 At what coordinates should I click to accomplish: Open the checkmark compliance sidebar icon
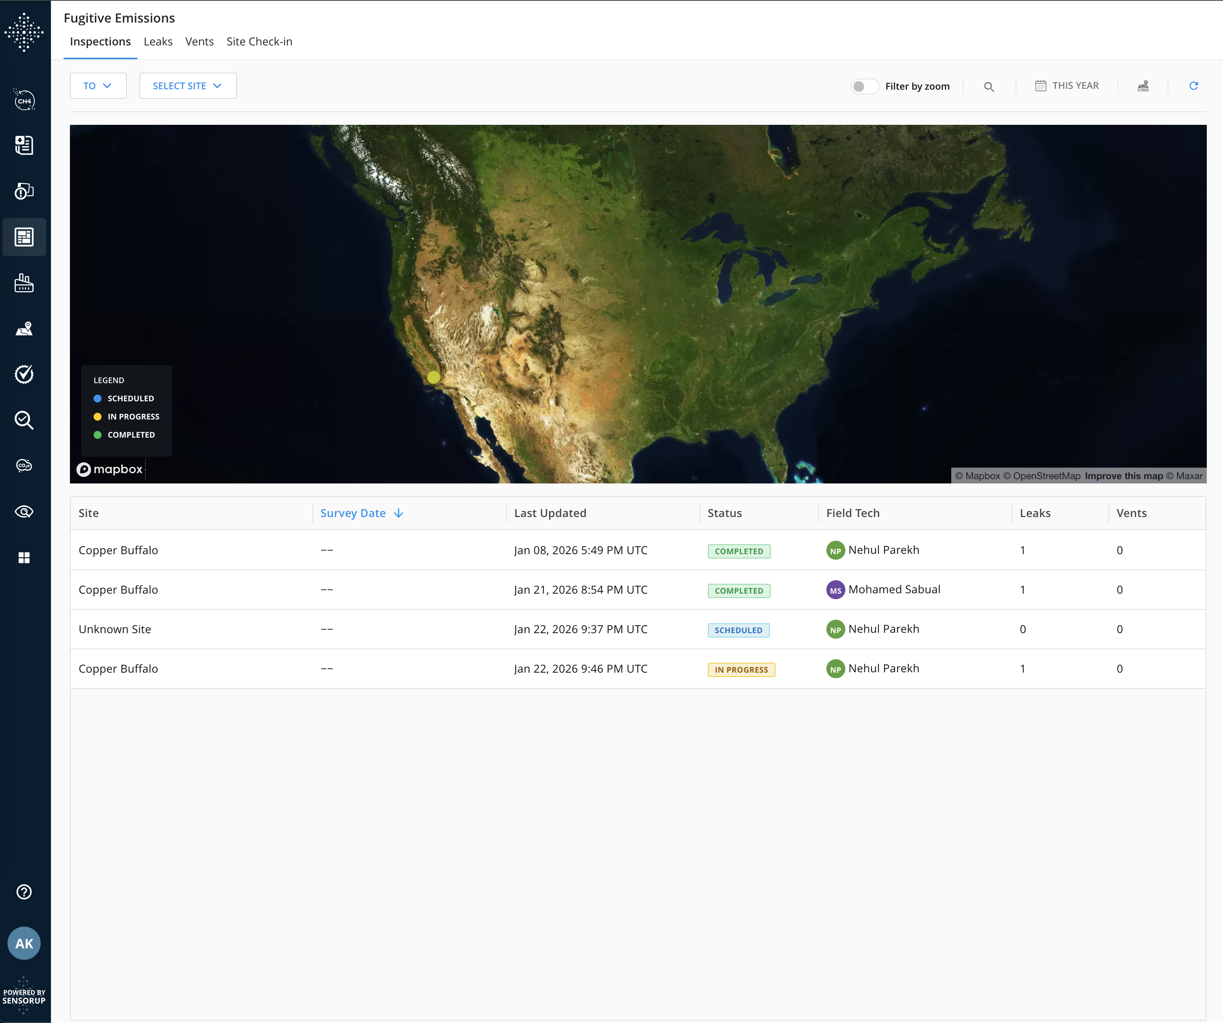24,374
